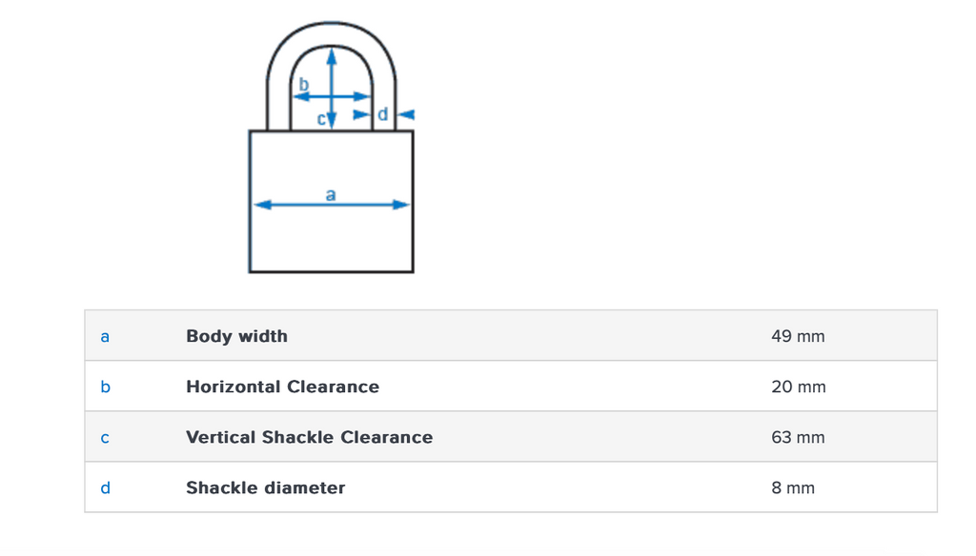Click the "Horizontal Clearance" row label
The height and width of the screenshot is (556, 976).
point(282,387)
